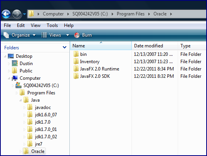Click the Burn disc toolbar button
Screen dimensions: 207x156
click(83, 35)
